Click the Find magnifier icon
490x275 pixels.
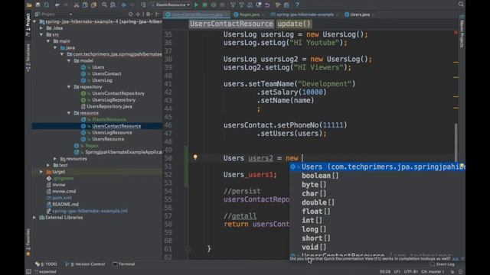pyautogui.click(x=104, y=5)
